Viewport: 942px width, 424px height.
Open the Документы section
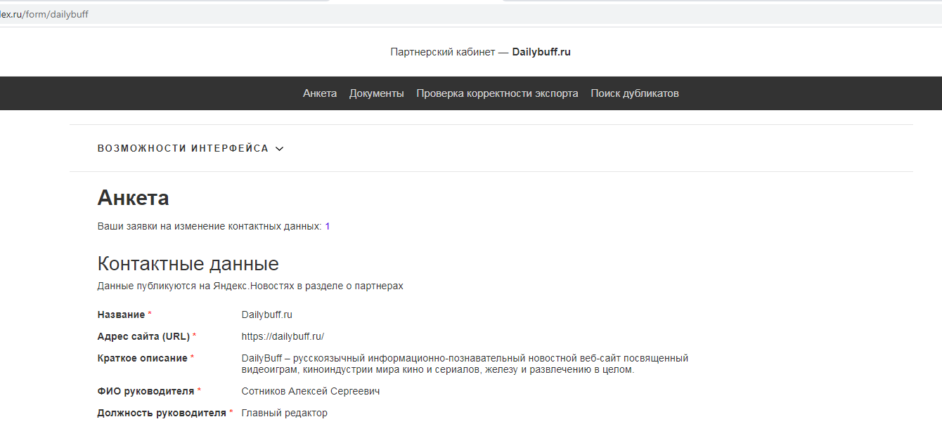pos(377,93)
